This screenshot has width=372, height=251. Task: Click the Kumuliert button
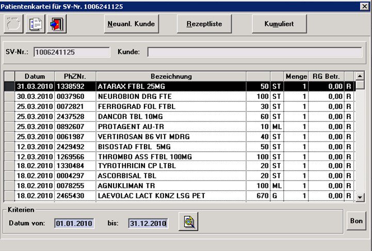[279, 24]
